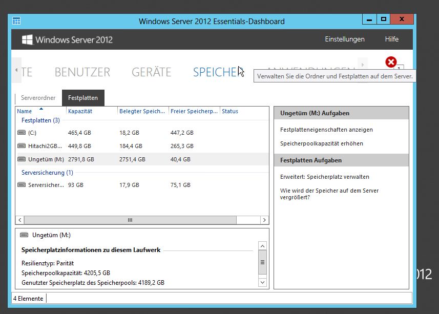Switch to the GERÄTE section
Image resolution: width=439 pixels, height=314 pixels.
click(151, 72)
